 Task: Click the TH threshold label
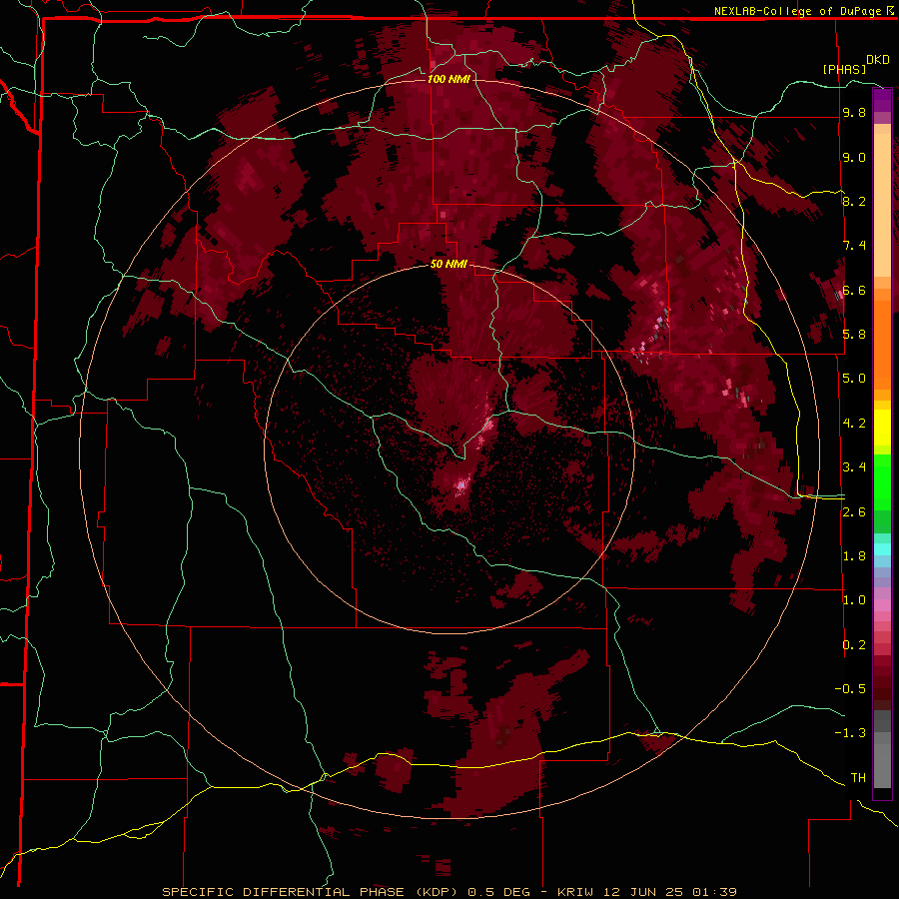pyautogui.click(x=858, y=778)
